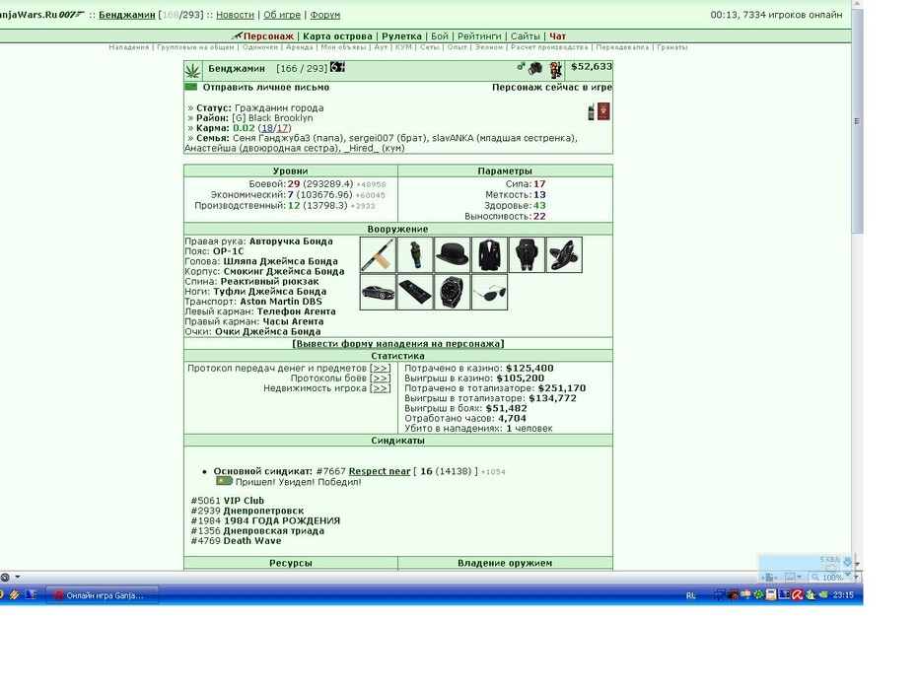Open Недвижимость игрока >> link
This screenshot has height=688, width=917.
pos(381,388)
